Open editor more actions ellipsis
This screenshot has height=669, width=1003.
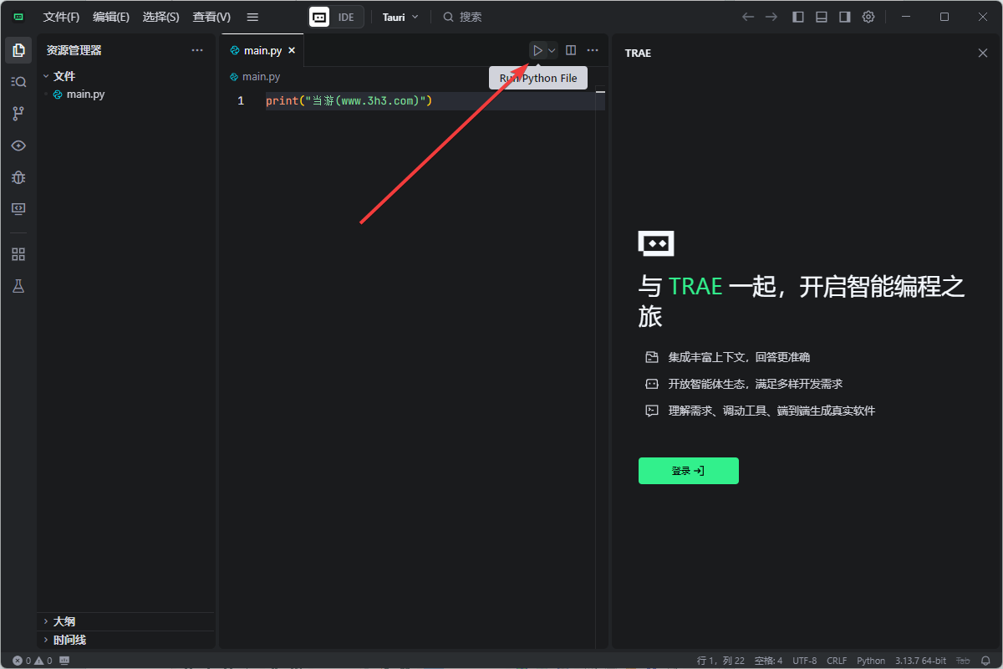pos(593,50)
